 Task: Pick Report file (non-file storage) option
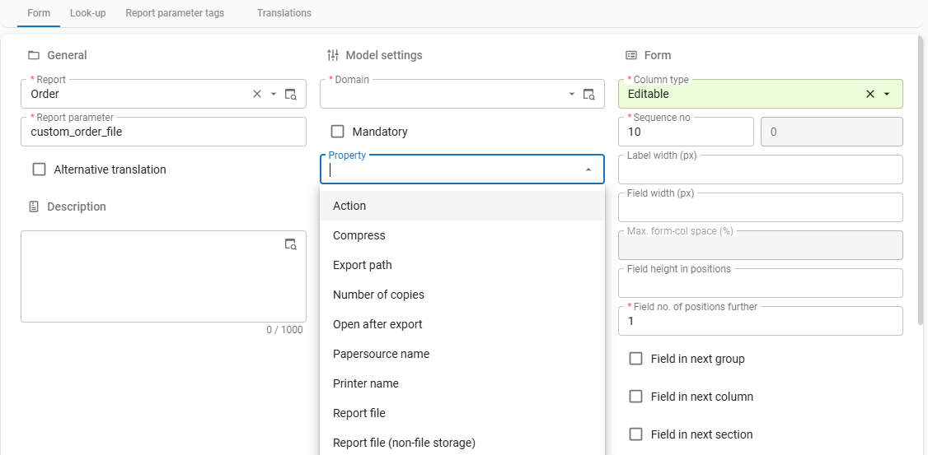[x=462, y=442]
